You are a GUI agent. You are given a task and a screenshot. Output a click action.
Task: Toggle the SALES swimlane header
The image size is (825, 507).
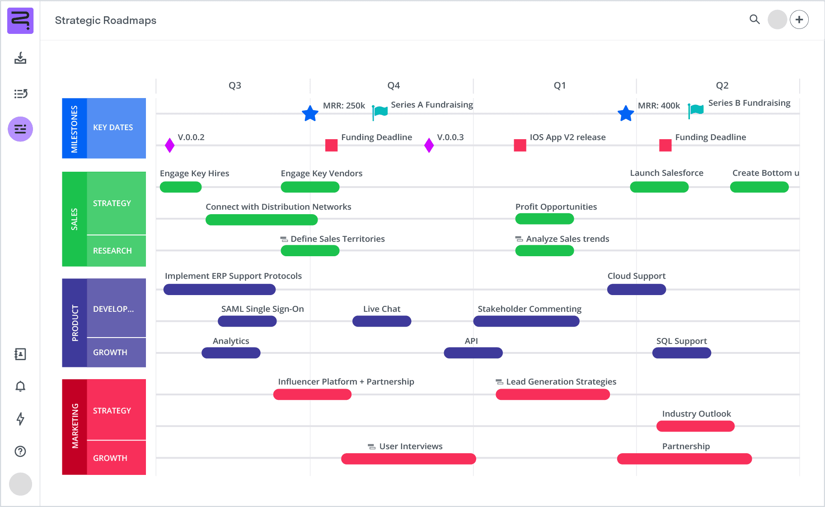coord(75,219)
